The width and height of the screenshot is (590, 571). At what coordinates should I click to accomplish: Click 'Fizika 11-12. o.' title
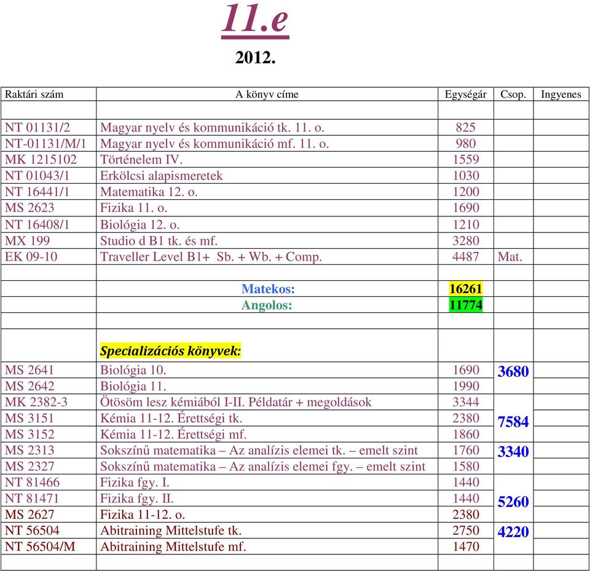pos(143,514)
